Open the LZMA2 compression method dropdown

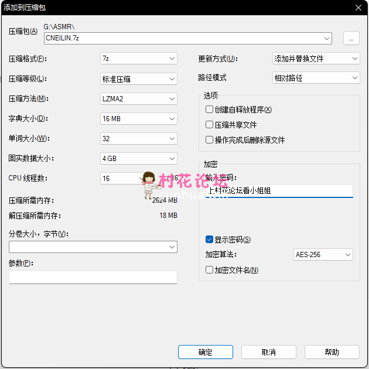[138, 98]
